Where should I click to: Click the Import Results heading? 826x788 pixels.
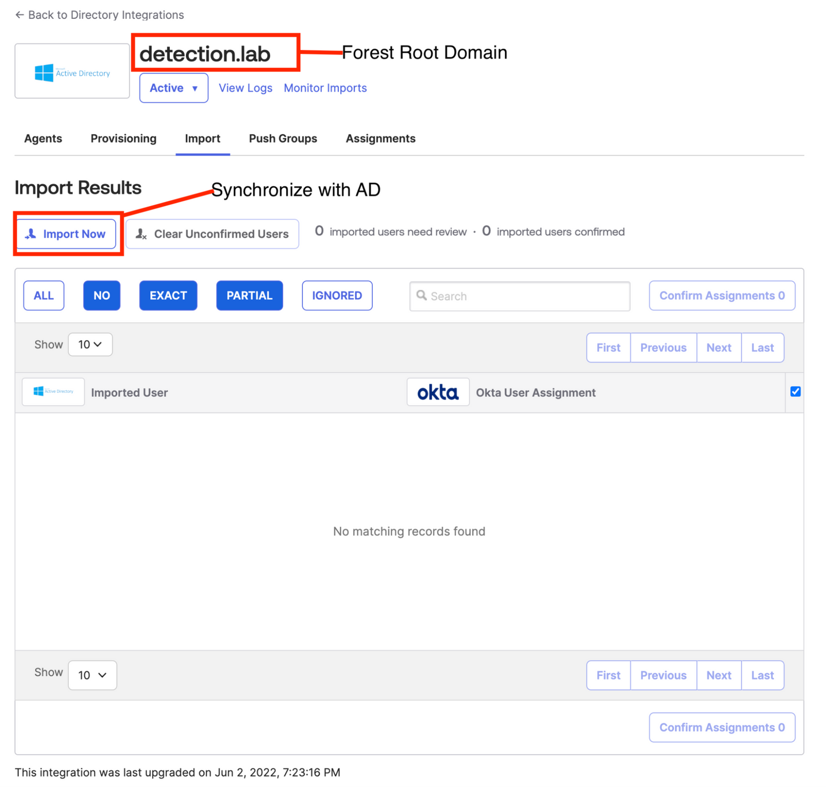pos(78,188)
